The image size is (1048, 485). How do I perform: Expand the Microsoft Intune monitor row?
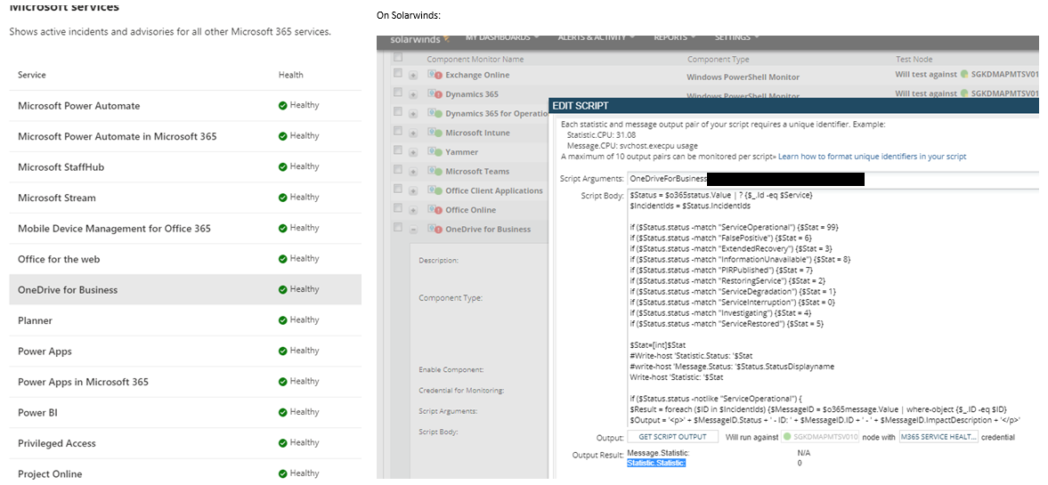click(x=413, y=133)
